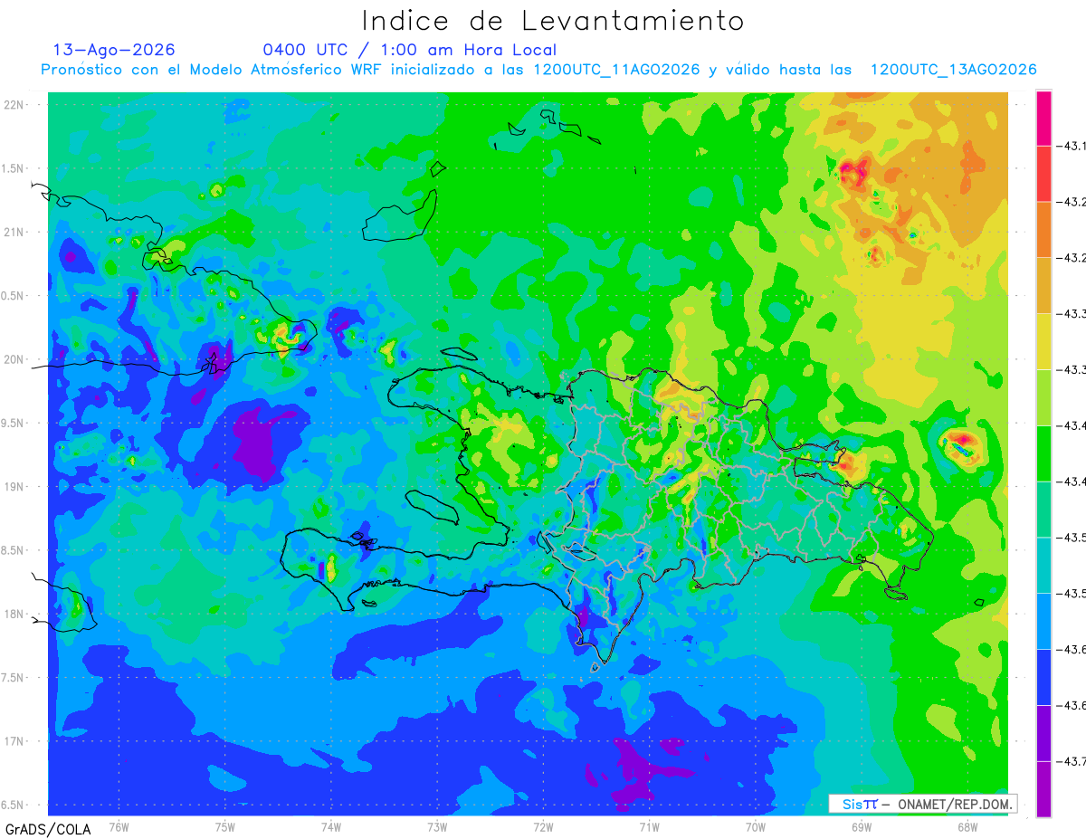The width and height of the screenshot is (1086, 839).
Task: Click the "Pronóstico con el Modelo Atmosférico WRF" line
Action: coord(538,70)
